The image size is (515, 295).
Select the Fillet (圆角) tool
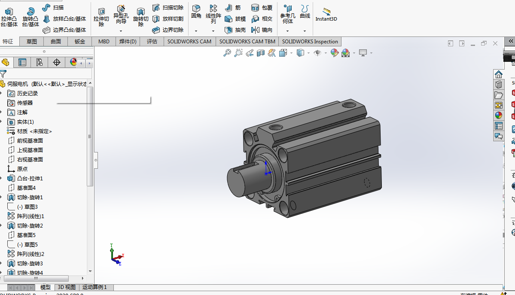point(196,12)
